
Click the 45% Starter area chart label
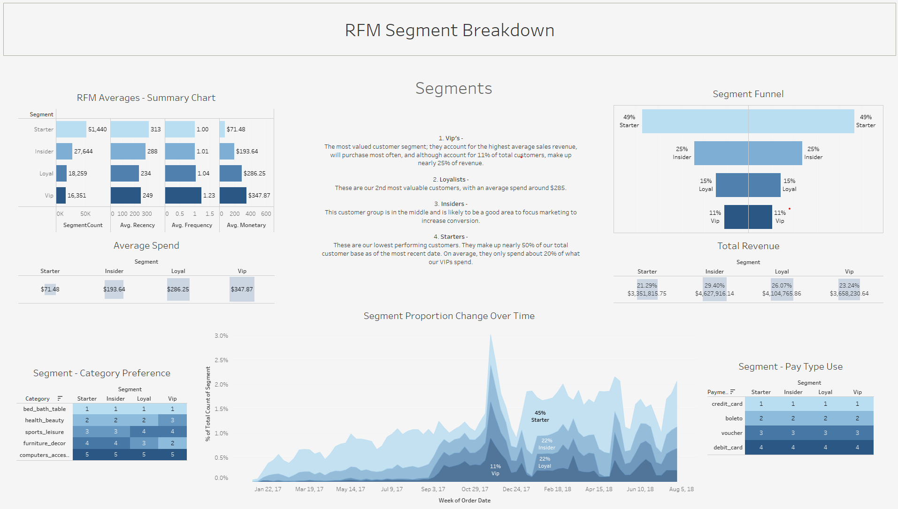540,416
